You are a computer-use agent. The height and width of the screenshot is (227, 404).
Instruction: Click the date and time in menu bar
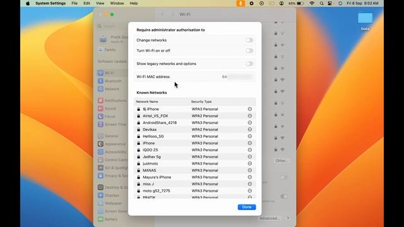(362, 3)
